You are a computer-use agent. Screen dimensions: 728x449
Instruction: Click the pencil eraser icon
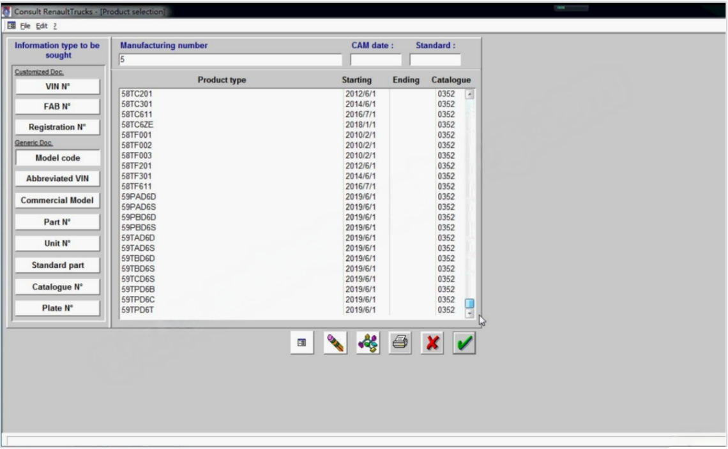click(335, 343)
